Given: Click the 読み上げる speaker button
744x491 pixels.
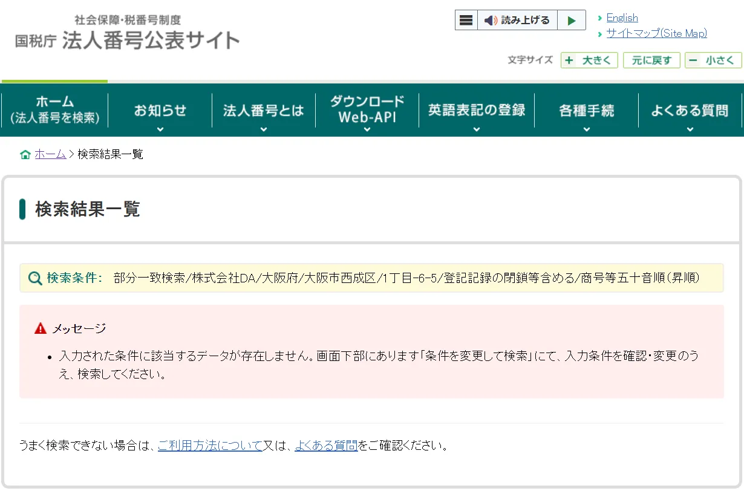Looking at the screenshot, I should point(517,20).
